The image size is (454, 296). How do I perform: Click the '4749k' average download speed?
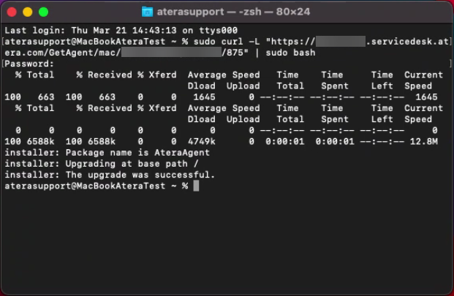[x=202, y=142]
